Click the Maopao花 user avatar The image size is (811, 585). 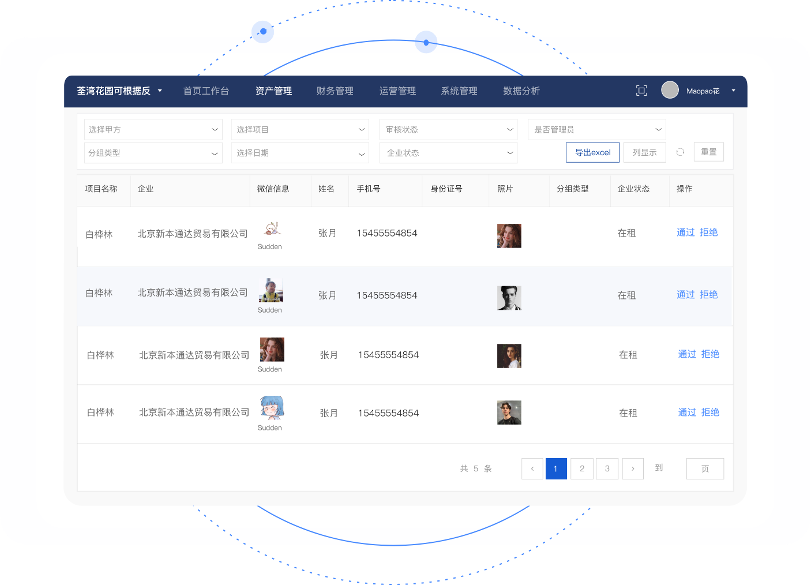(x=670, y=90)
